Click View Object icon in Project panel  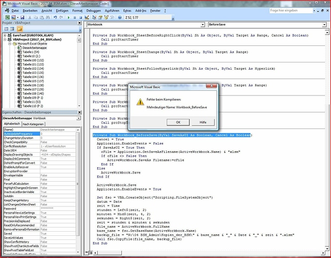pyautogui.click(x=12, y=29)
